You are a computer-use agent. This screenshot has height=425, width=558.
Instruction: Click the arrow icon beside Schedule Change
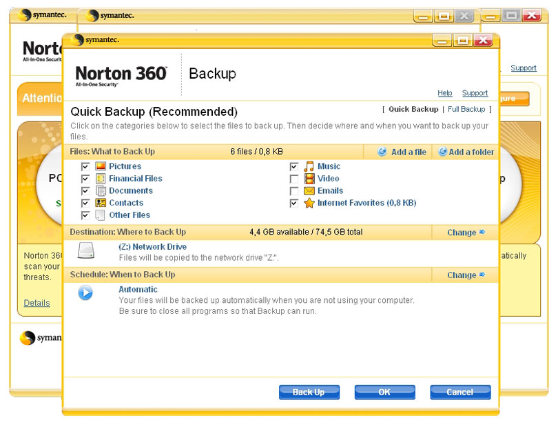[x=482, y=275]
